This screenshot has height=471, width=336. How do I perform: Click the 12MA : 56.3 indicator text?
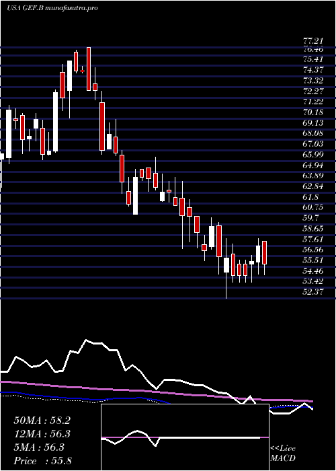click(42, 434)
